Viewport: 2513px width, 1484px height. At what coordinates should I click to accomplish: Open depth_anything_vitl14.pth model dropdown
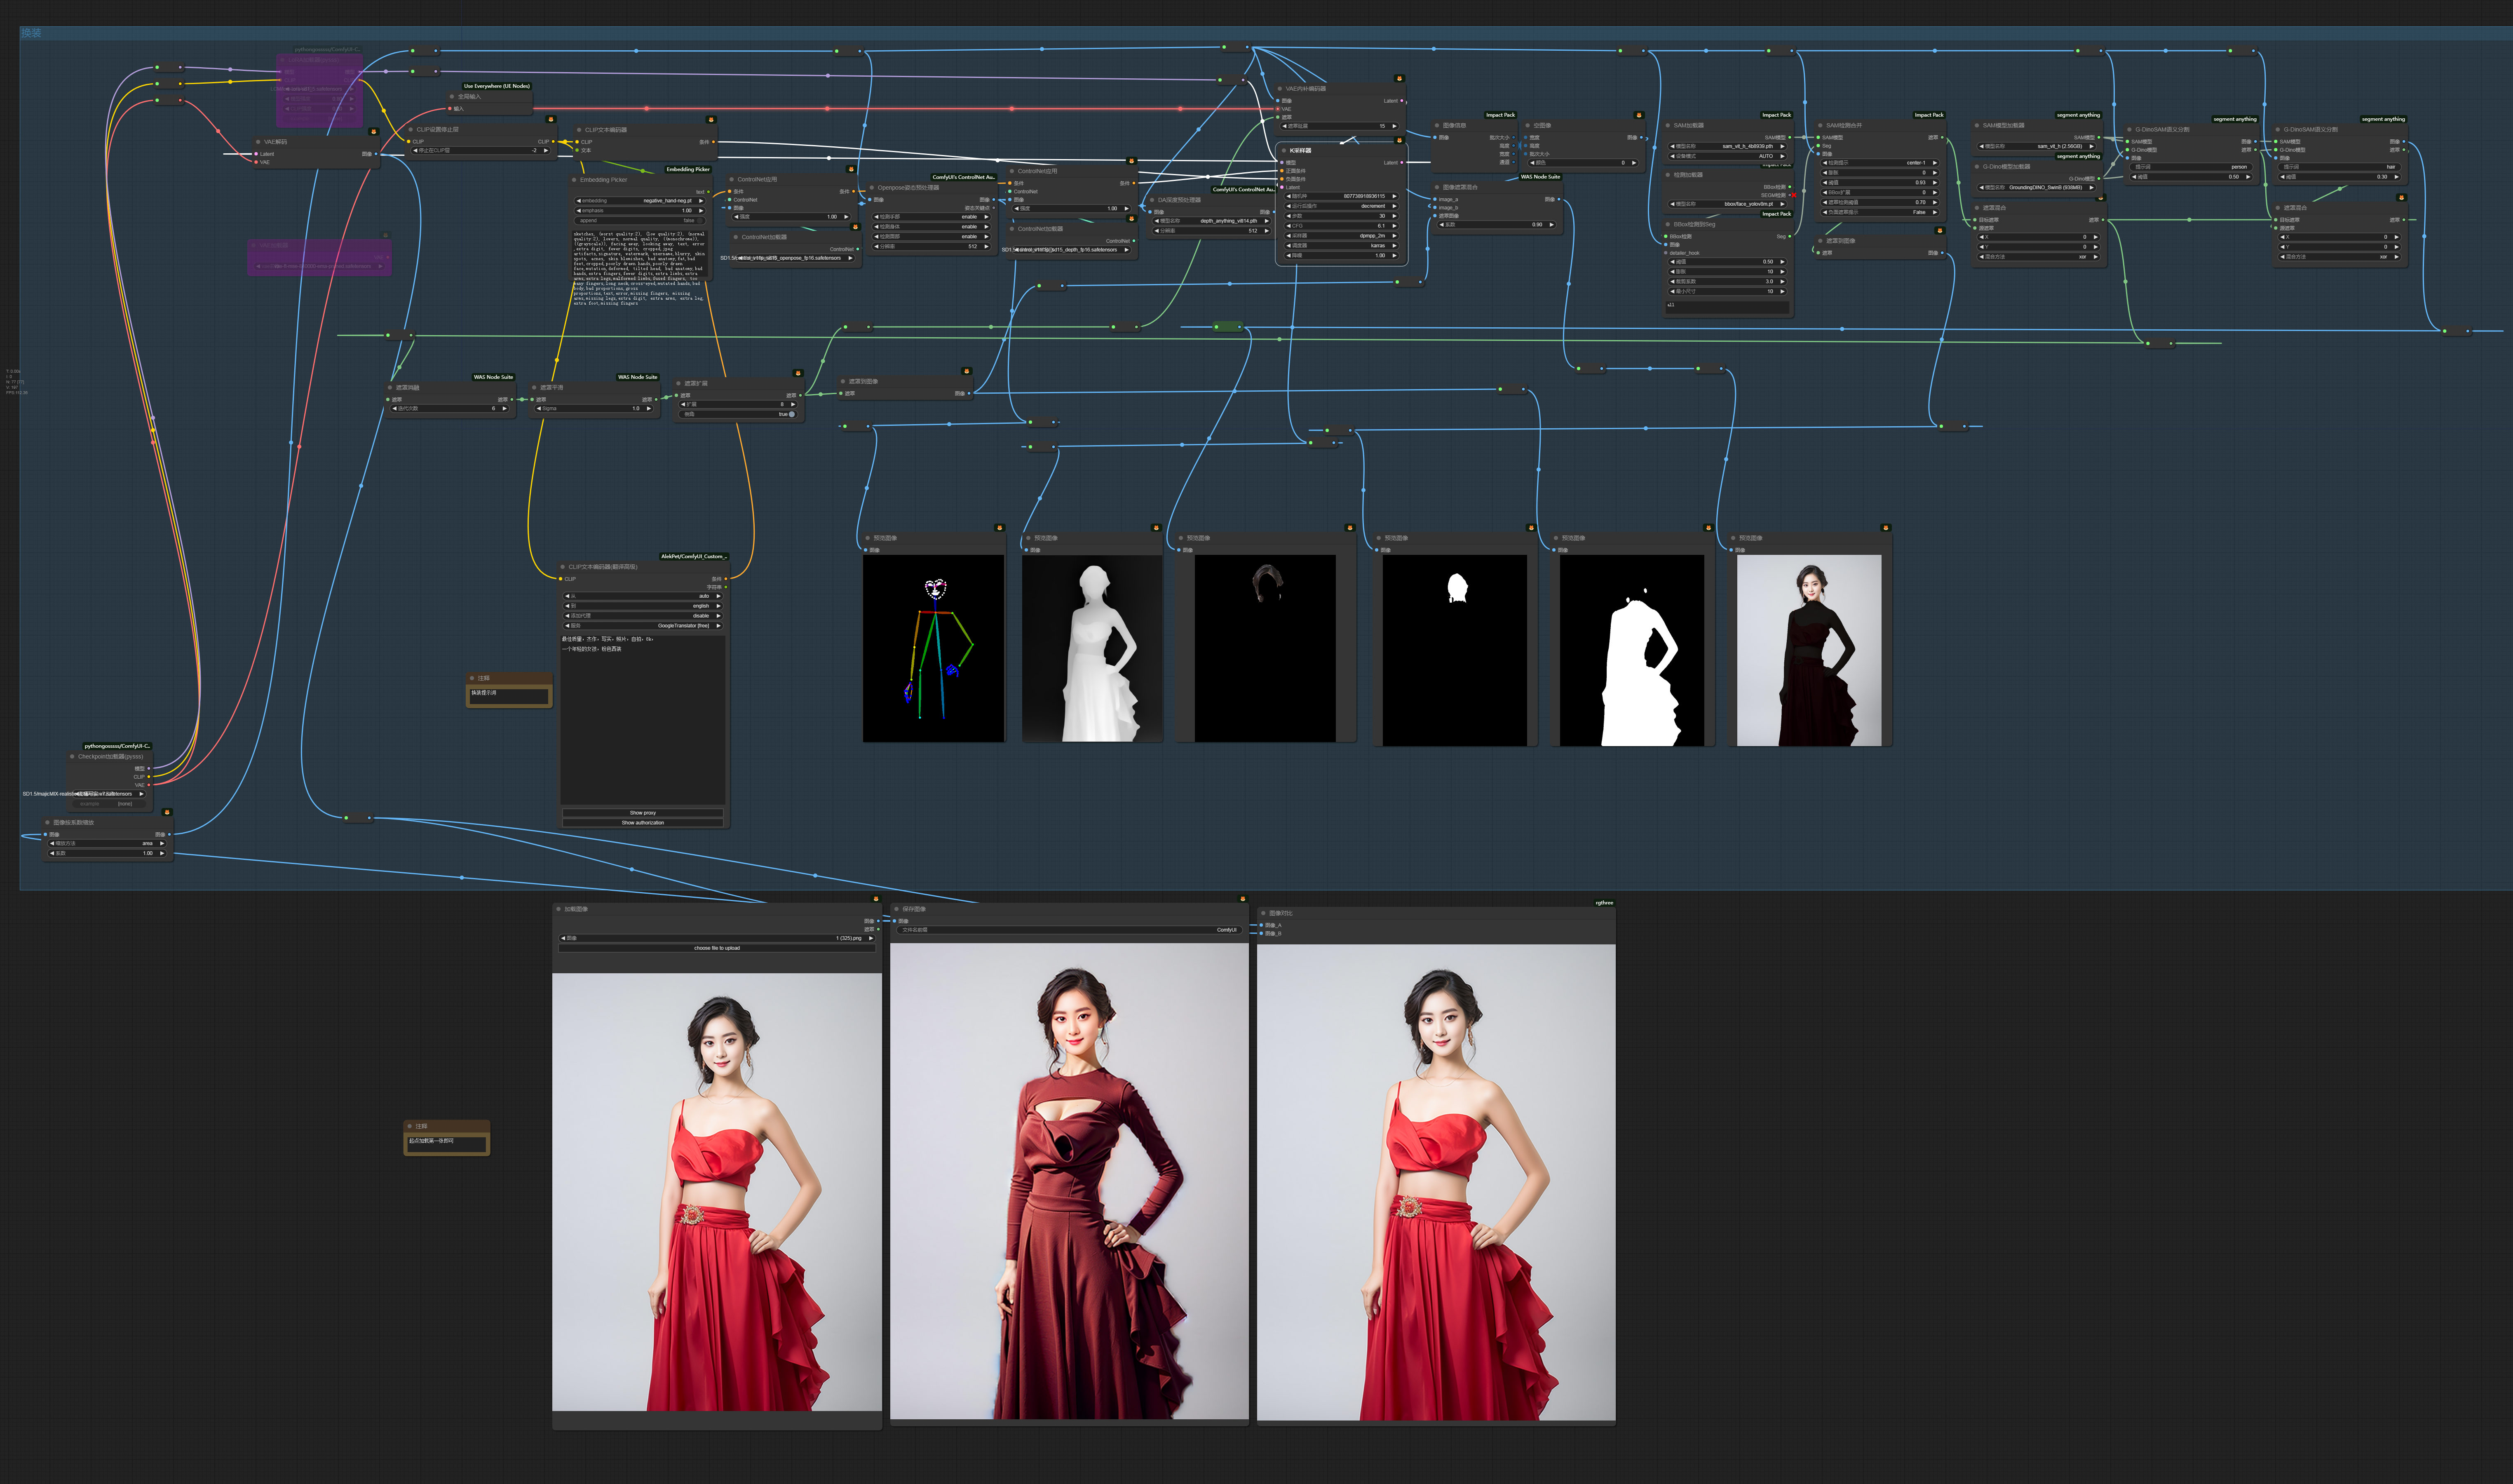coord(1211,221)
